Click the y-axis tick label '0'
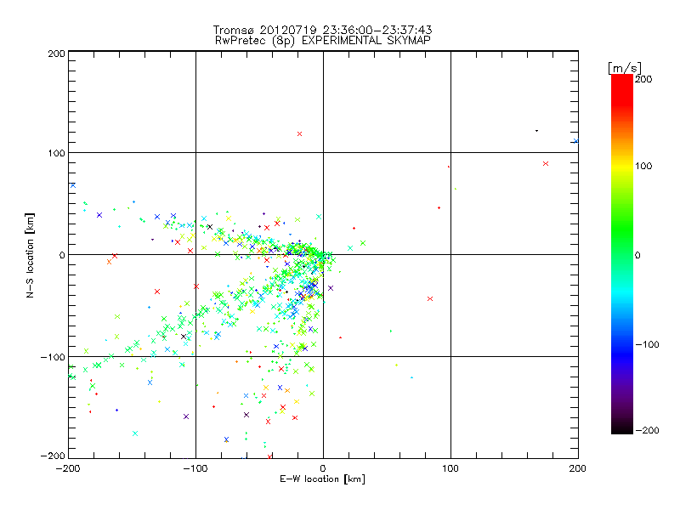 62,255
